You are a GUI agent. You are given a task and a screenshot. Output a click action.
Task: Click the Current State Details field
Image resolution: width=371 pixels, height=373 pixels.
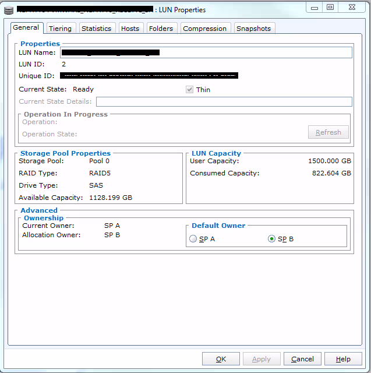[x=220, y=101]
